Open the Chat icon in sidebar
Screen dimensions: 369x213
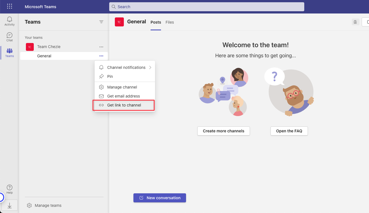click(x=10, y=37)
